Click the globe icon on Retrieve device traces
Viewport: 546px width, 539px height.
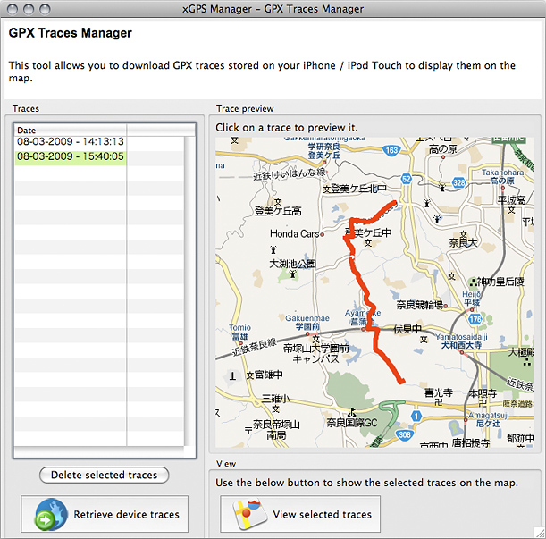pos(51,514)
